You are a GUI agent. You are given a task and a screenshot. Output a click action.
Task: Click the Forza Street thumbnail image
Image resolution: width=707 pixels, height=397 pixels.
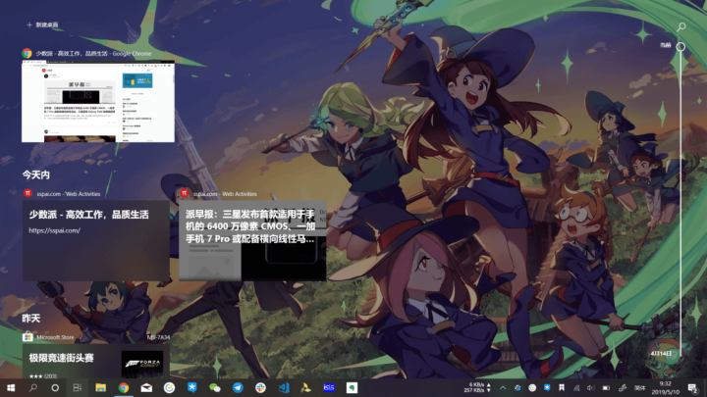click(142, 364)
